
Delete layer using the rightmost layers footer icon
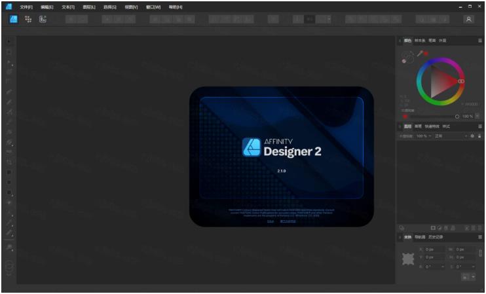click(480, 228)
